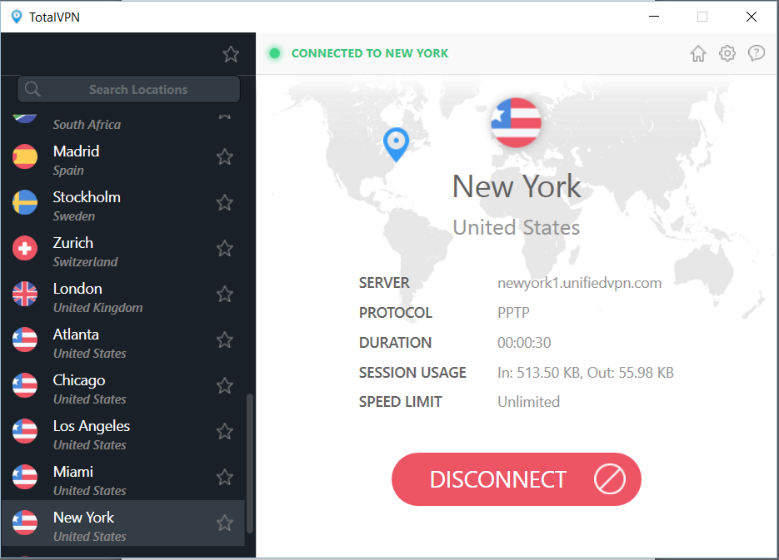This screenshot has height=560, width=779.
Task: Click the UK flag icon for London
Action: click(x=25, y=294)
